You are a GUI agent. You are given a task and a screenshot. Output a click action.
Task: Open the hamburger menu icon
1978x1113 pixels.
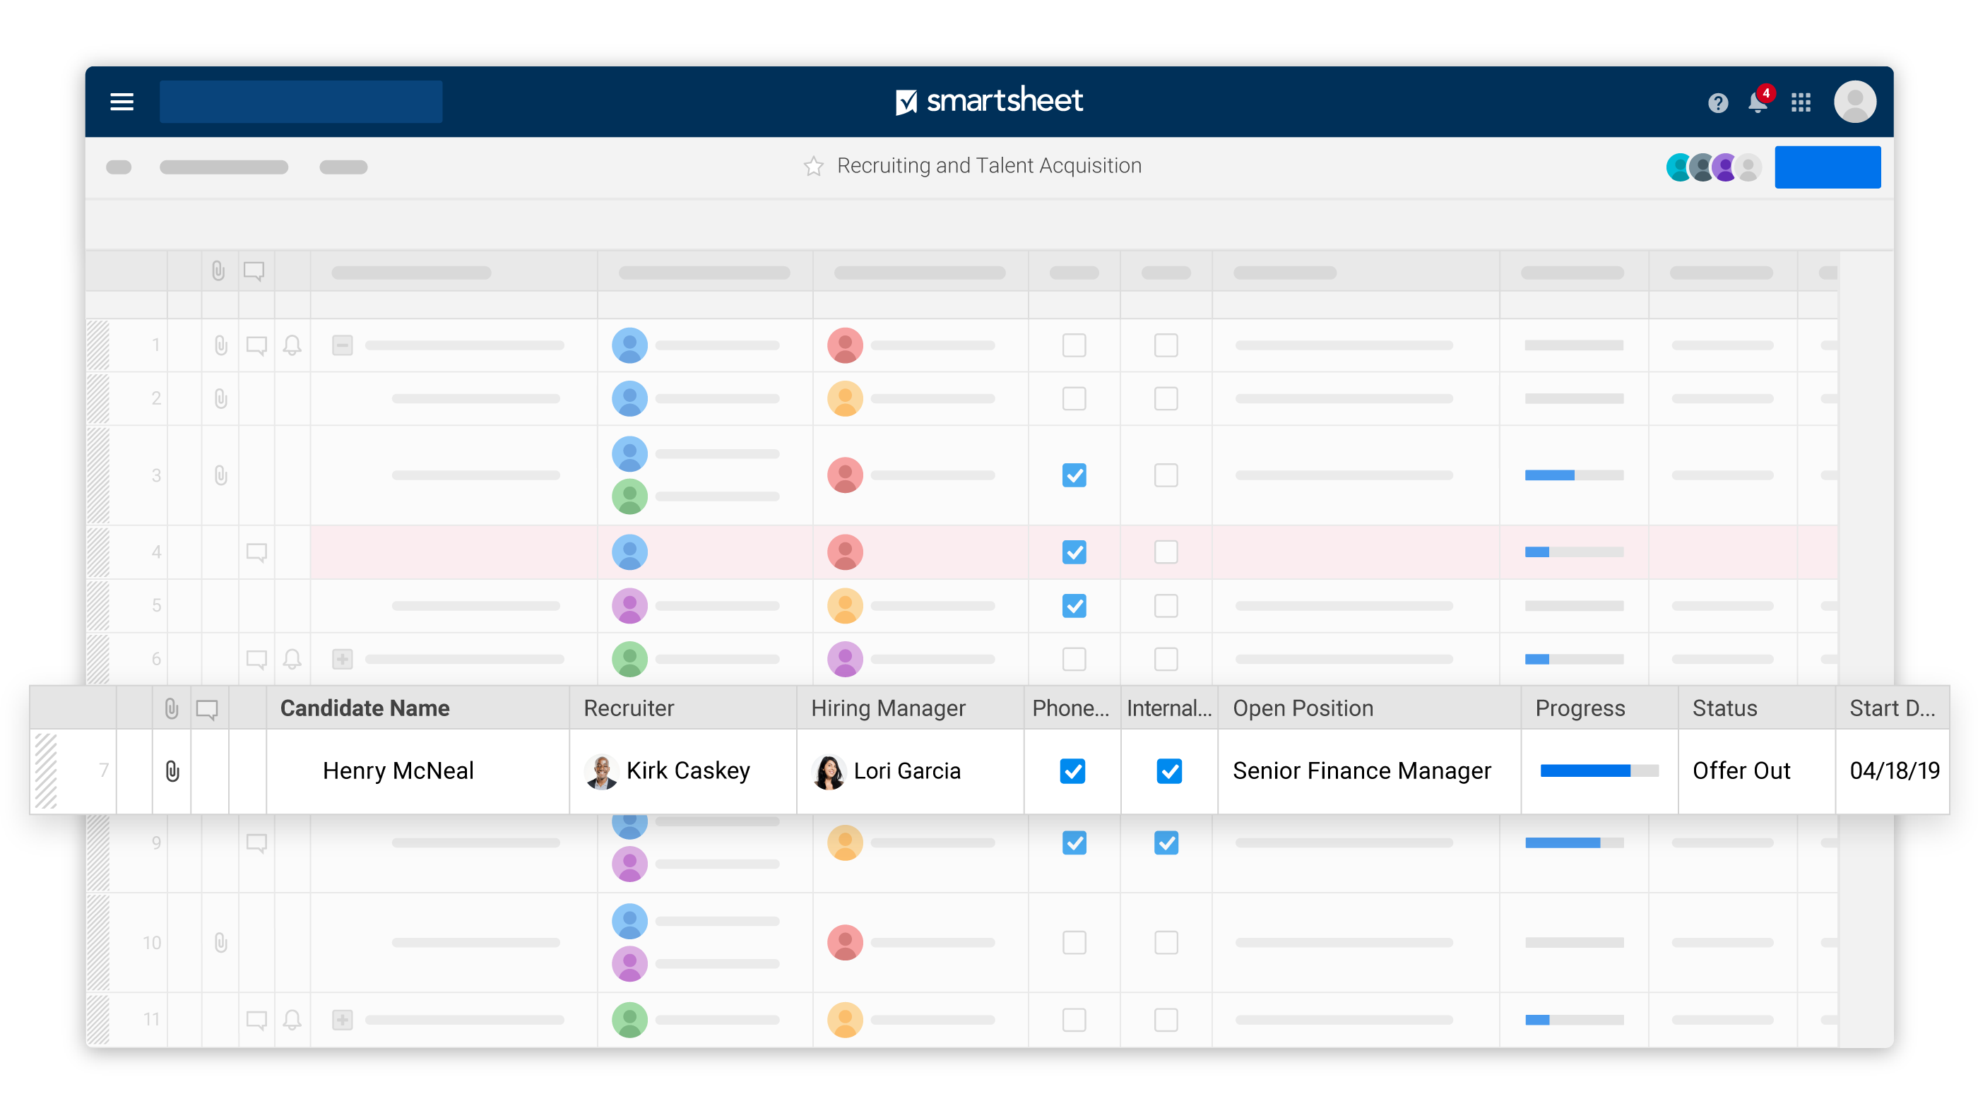click(122, 101)
